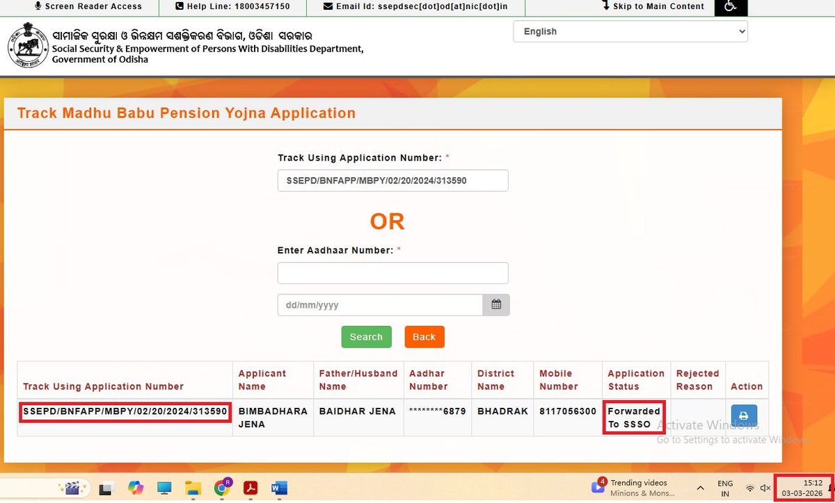The image size is (835, 503).
Task: Click the Odisha government emblem logo
Action: (x=28, y=45)
